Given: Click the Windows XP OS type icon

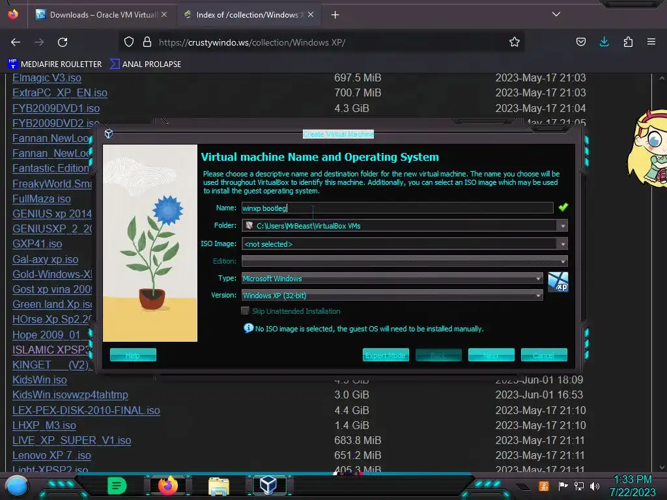Looking at the screenshot, I should coord(558,283).
